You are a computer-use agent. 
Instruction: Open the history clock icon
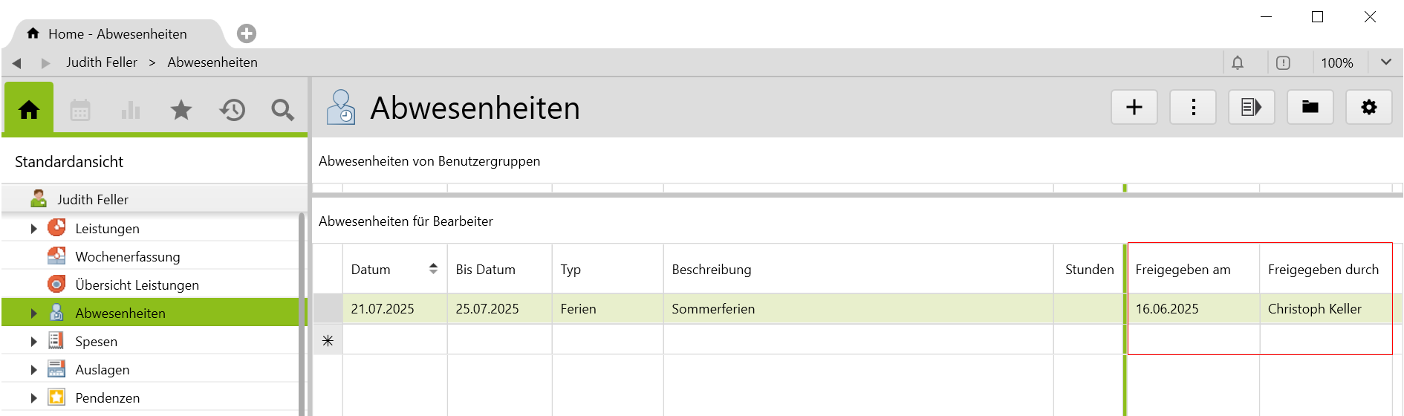pyautogui.click(x=233, y=111)
